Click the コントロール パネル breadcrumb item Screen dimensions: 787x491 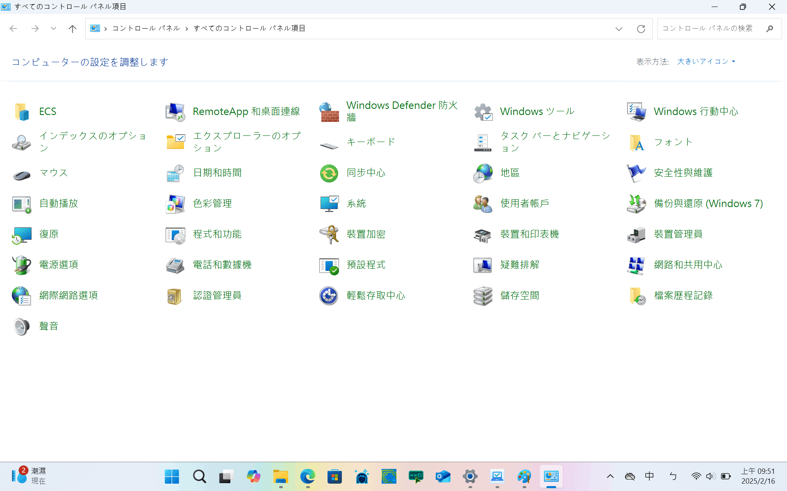[146, 28]
